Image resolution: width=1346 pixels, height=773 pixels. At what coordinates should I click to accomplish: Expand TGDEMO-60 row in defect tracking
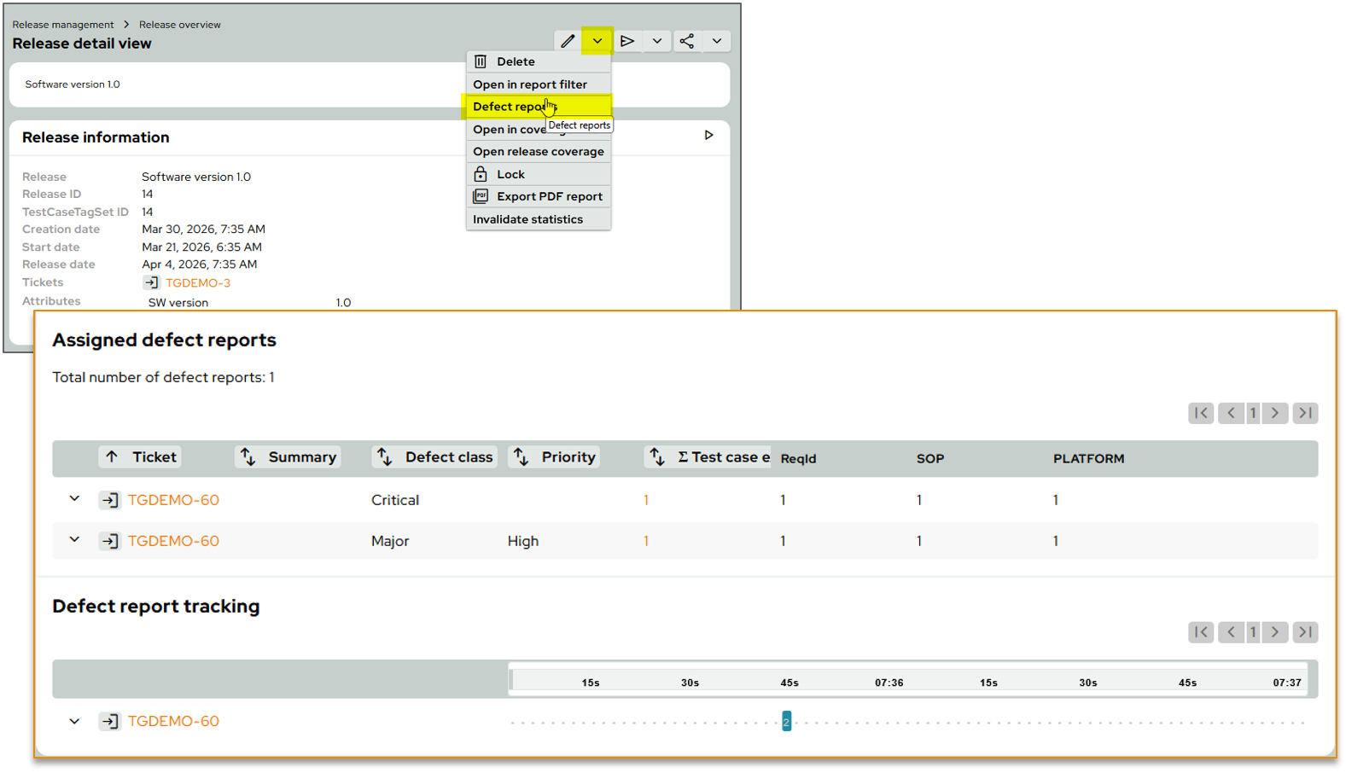pyautogui.click(x=74, y=722)
